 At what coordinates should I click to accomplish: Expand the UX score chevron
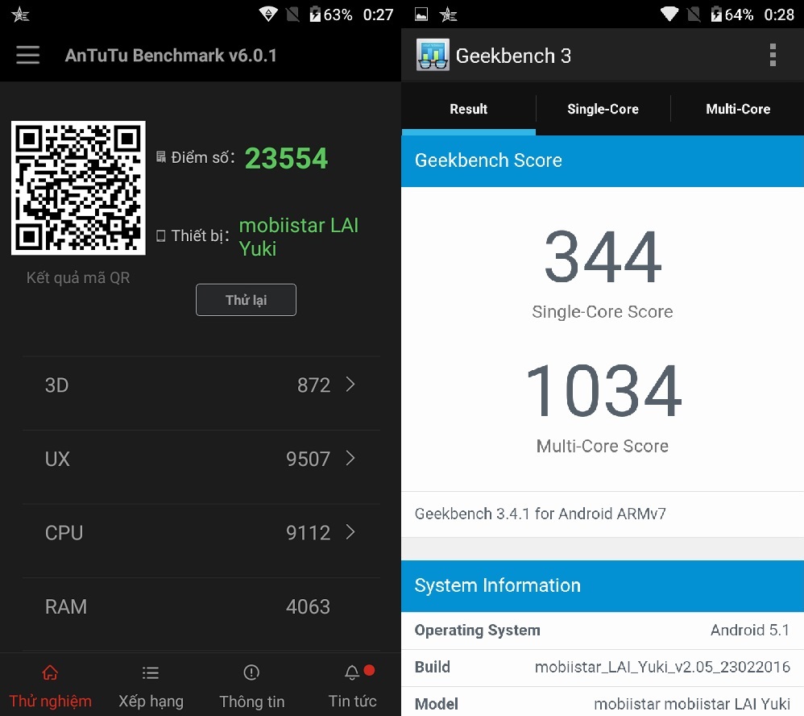click(x=350, y=458)
